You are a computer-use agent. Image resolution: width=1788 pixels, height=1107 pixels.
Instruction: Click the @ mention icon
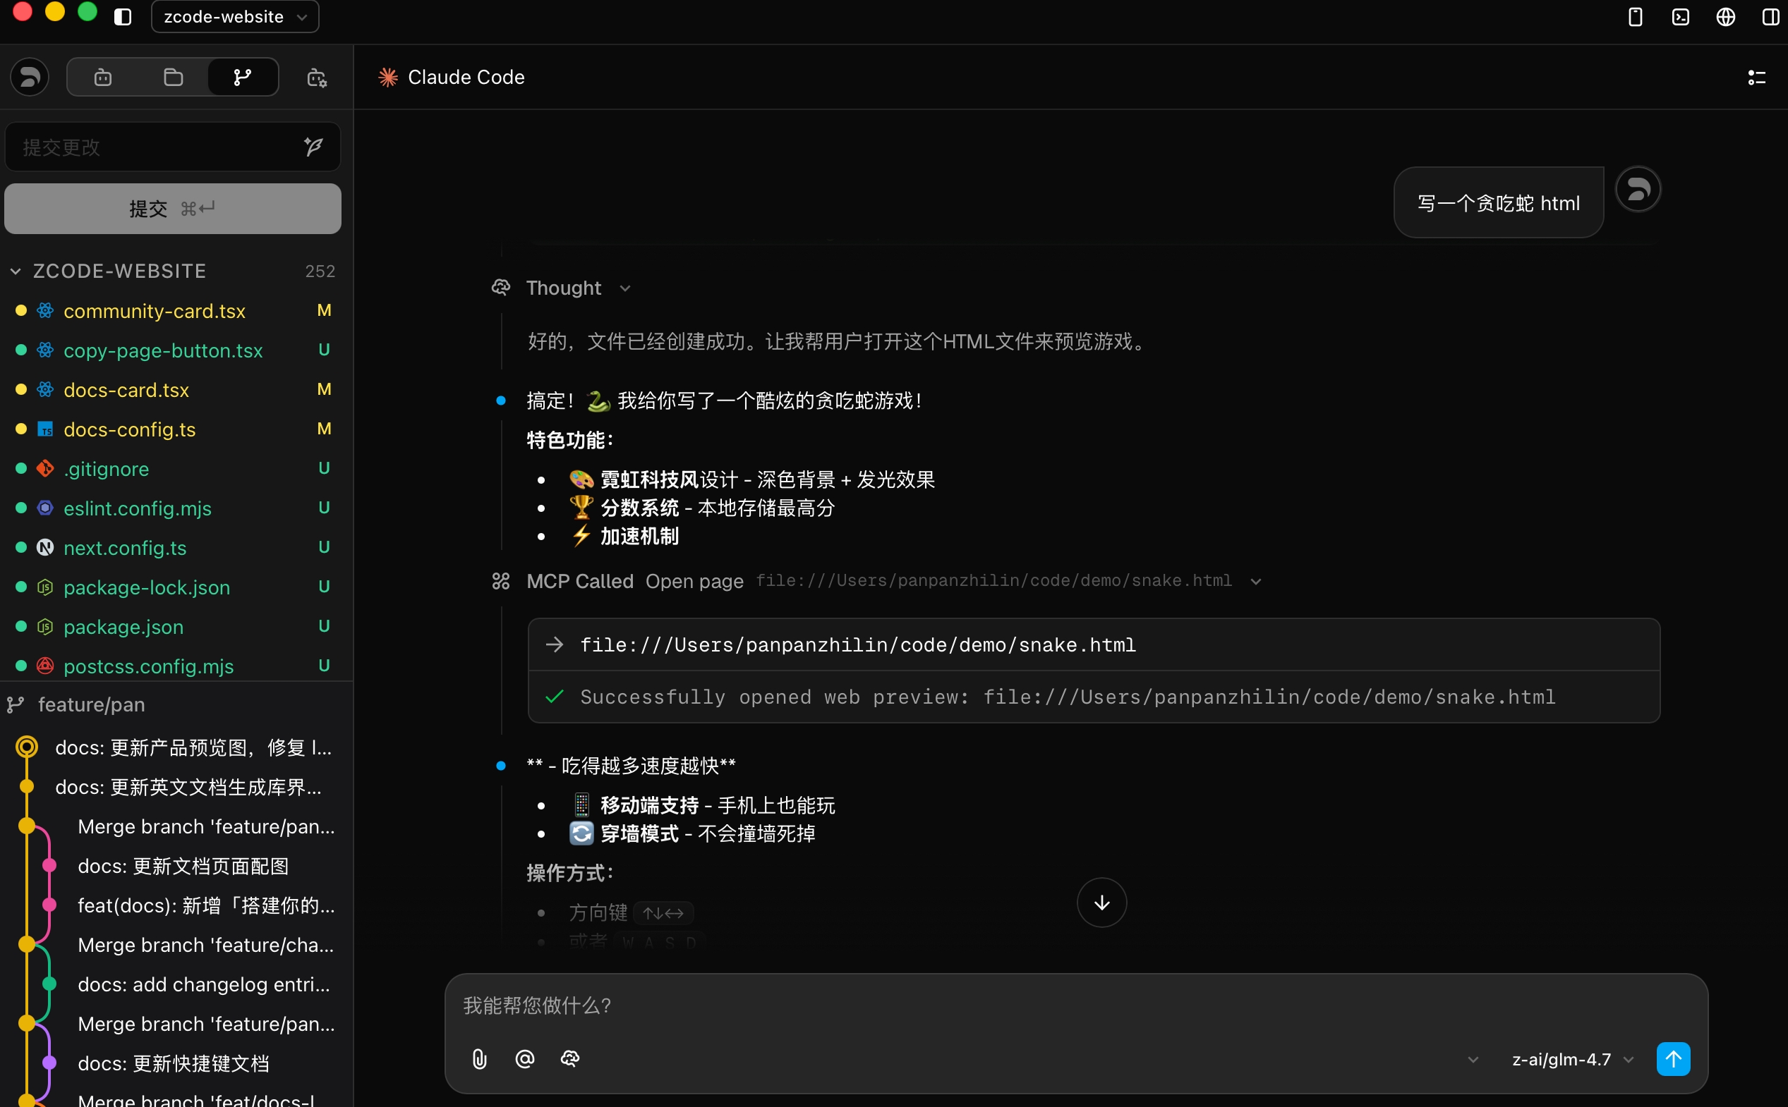(524, 1058)
